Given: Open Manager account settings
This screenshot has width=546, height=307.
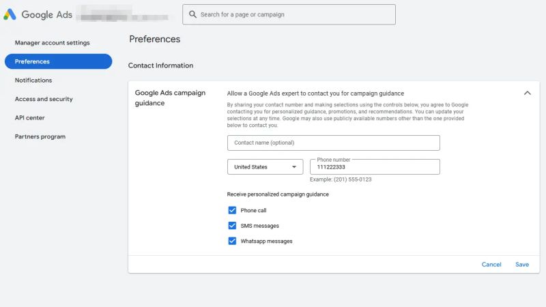Looking at the screenshot, I should (53, 42).
